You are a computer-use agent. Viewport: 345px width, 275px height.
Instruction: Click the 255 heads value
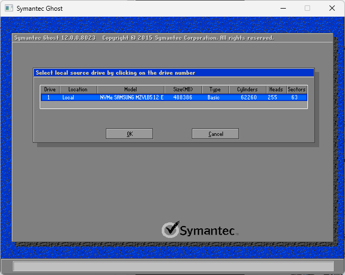272,97
